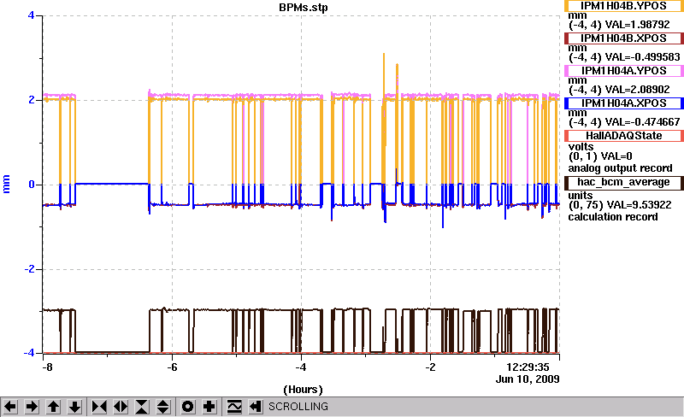Viewport: 684px width, 417px height.
Task: Click the VAL=1.98792 reading
Action: pos(637,25)
